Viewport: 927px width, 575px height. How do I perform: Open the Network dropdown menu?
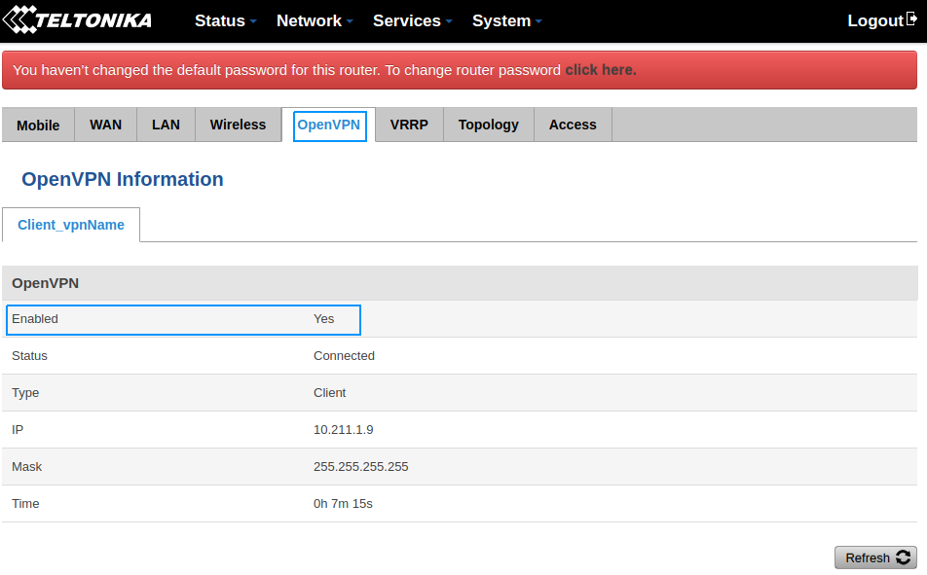pyautogui.click(x=314, y=20)
